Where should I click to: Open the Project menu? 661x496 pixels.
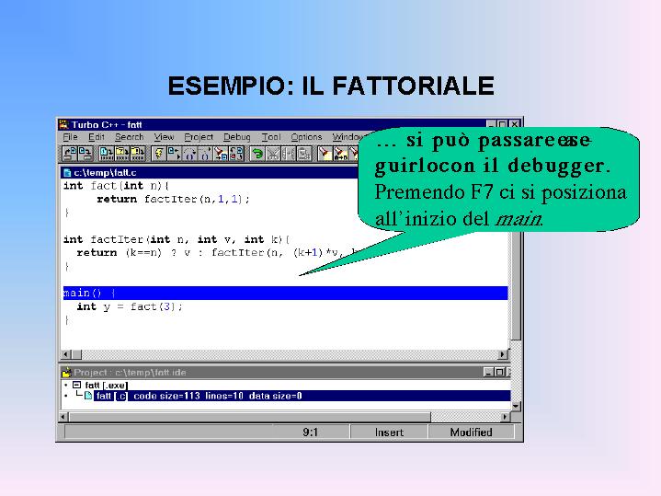point(199,137)
